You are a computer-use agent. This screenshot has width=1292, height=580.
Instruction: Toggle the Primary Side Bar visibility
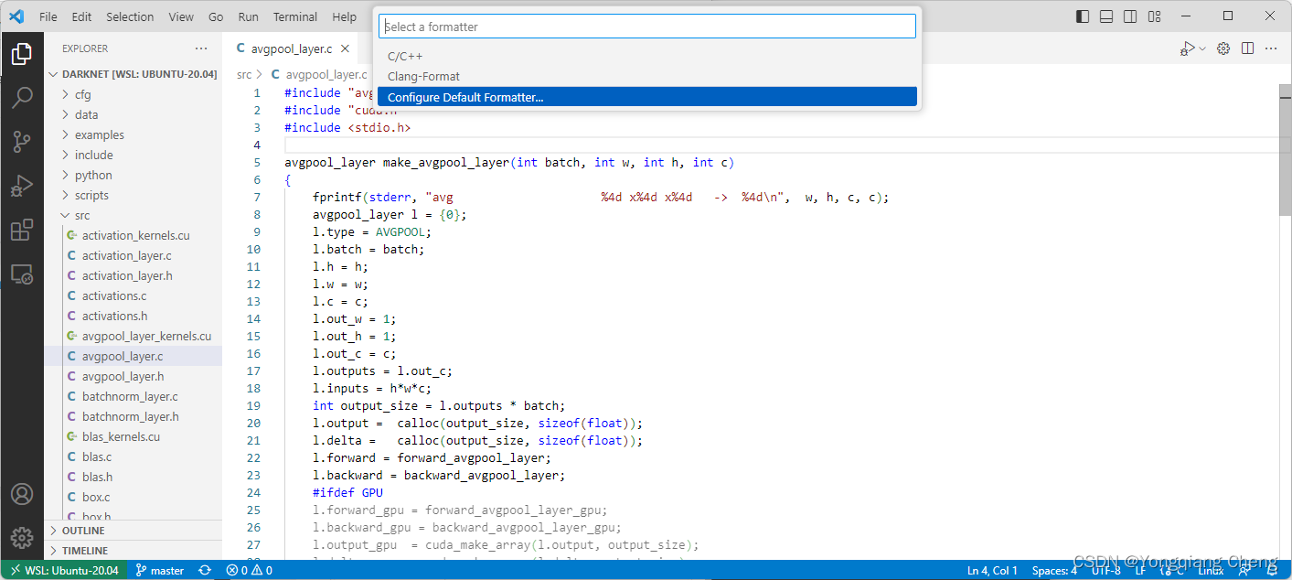1083,16
